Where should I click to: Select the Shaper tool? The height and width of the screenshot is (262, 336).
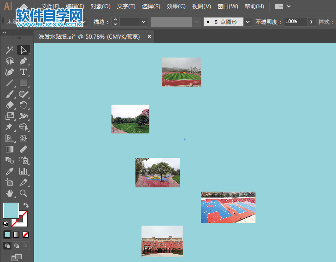click(x=24, y=94)
